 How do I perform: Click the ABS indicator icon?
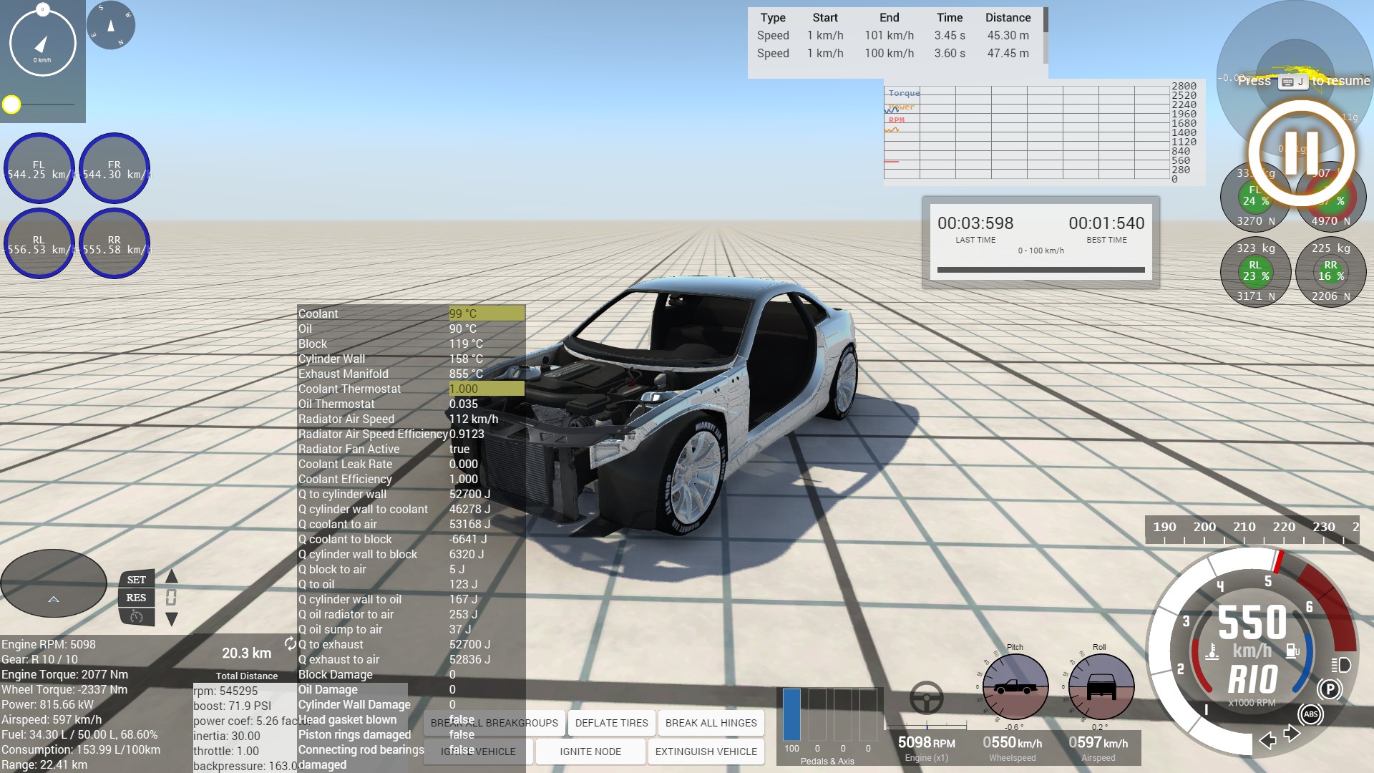tap(1311, 714)
